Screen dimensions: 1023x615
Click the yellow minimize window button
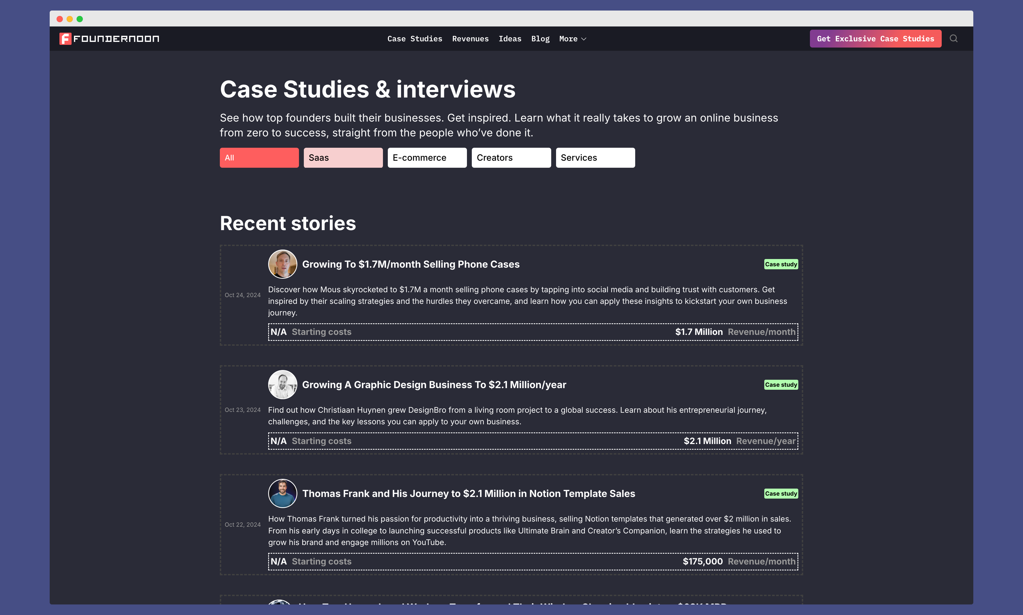pyautogui.click(x=70, y=19)
